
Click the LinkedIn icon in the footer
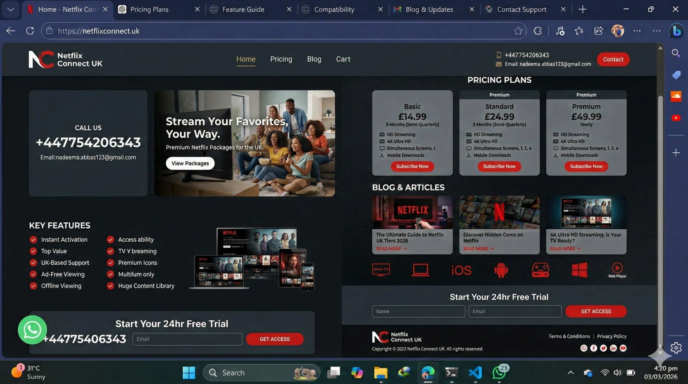pyautogui.click(x=613, y=348)
